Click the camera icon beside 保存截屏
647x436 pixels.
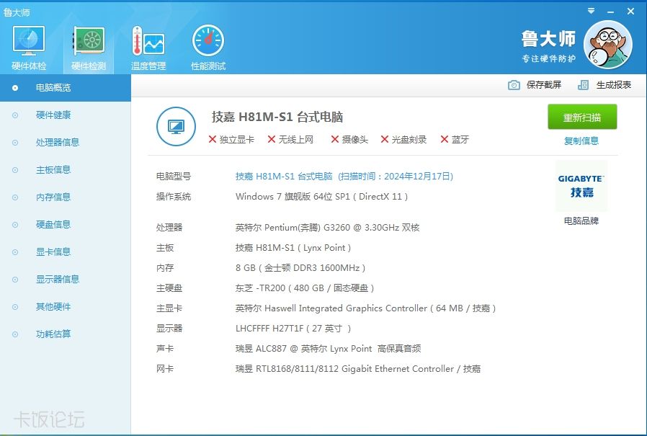[514, 85]
